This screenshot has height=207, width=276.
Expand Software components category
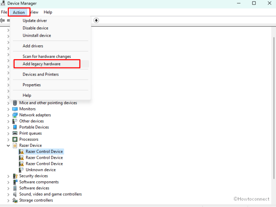[x=8, y=182]
